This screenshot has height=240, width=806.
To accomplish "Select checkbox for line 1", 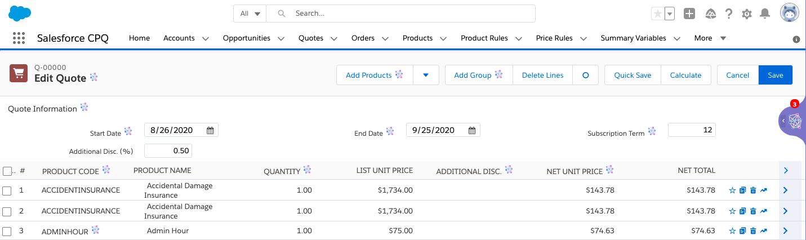I will point(7,191).
